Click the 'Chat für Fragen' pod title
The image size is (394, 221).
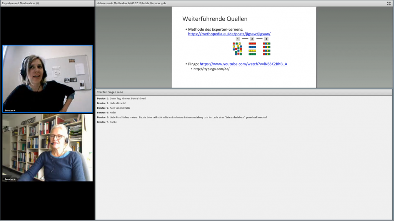[106, 92]
